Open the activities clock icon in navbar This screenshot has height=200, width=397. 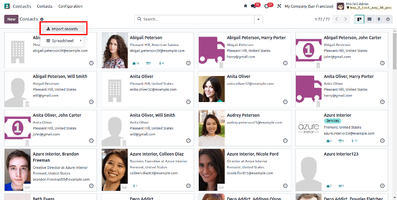(x=267, y=6)
